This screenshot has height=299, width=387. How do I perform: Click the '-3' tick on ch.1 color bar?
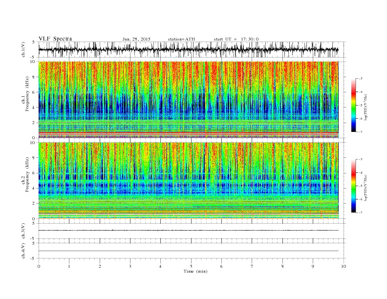pos(360,79)
